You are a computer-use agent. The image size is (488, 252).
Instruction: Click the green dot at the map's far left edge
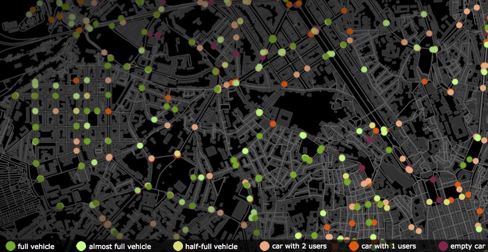click(15, 95)
